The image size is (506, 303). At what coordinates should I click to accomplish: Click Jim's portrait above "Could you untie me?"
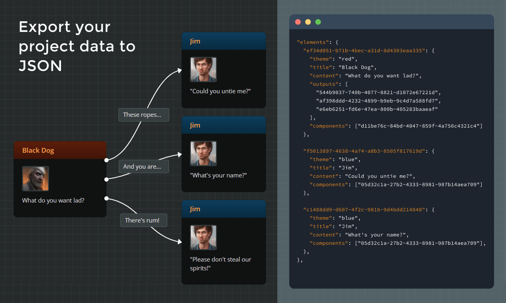point(203,70)
